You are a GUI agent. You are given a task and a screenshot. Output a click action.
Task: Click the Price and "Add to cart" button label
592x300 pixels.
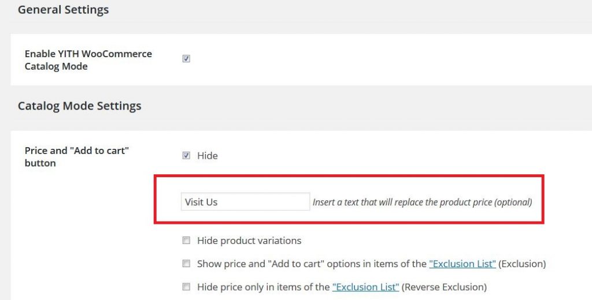[x=77, y=157]
